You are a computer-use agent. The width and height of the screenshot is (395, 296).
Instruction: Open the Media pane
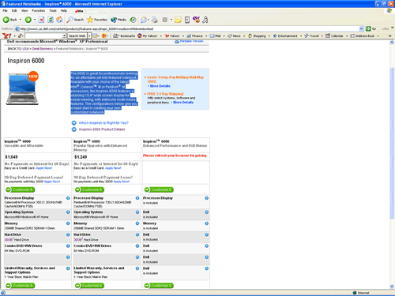click(x=118, y=20)
